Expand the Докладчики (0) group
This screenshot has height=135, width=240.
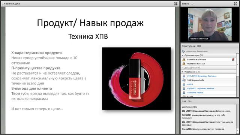[x=182, y=67]
